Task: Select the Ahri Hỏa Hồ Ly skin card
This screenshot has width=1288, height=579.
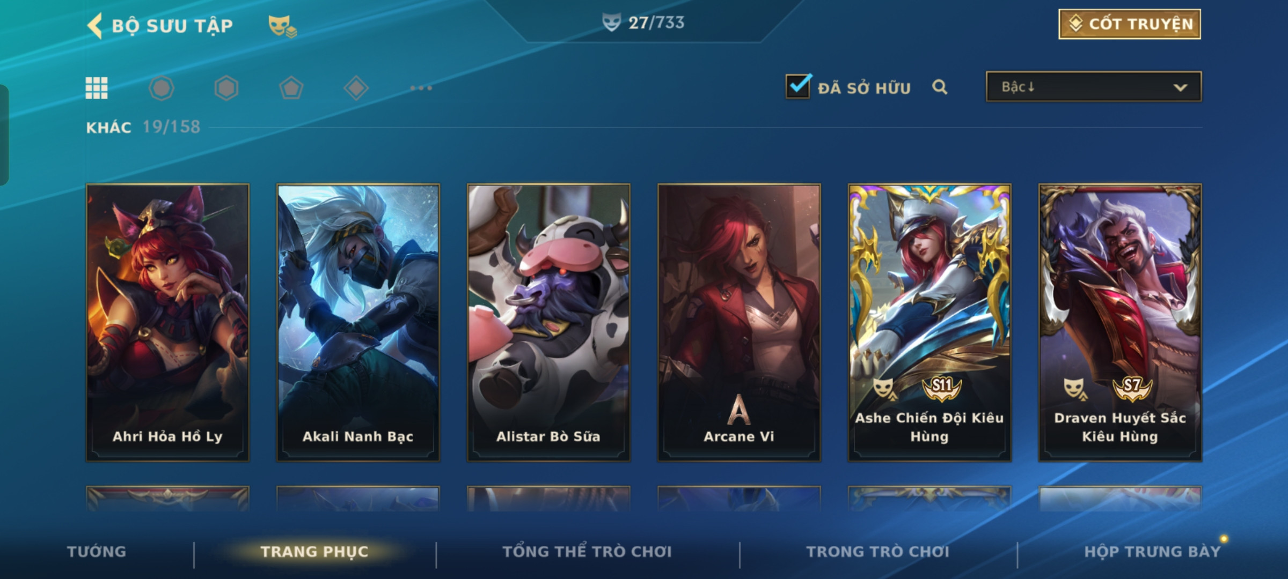Action: click(x=167, y=323)
